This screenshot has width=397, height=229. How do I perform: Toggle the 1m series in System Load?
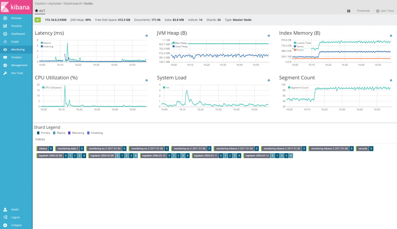point(166,88)
